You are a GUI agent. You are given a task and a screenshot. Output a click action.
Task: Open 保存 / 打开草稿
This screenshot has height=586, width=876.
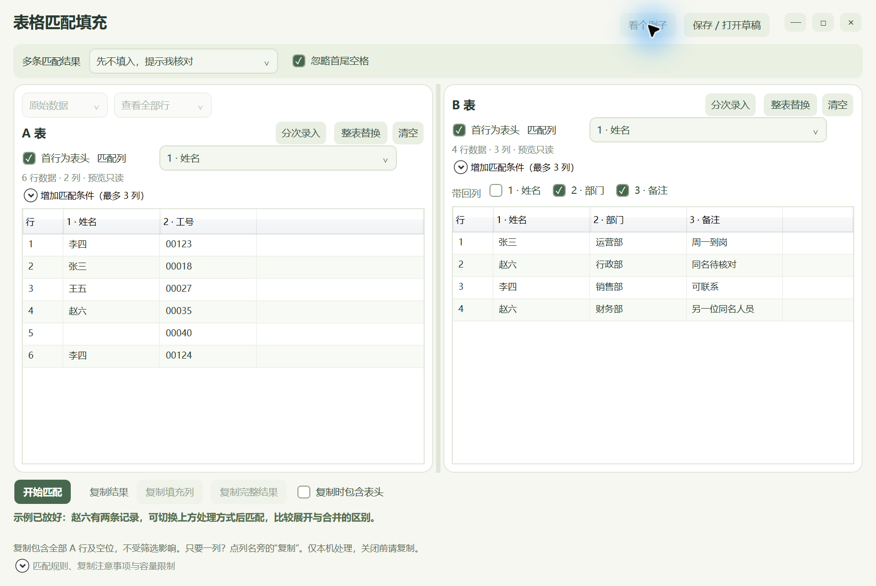tap(727, 25)
